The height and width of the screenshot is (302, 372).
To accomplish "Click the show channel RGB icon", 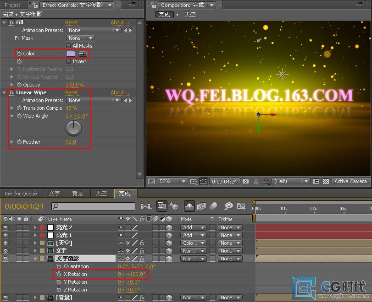I will click(266, 182).
